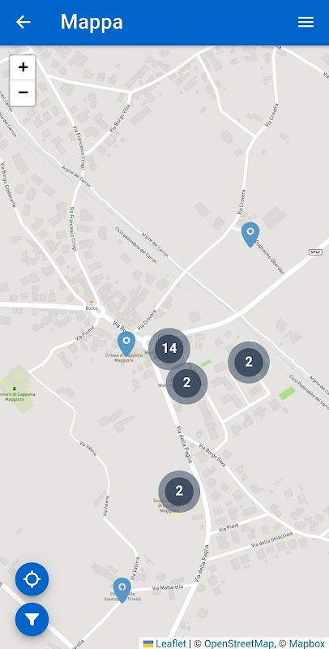Viewport: 329px width, 649px height.
Task: Zoom in with the plus button
Action: click(x=23, y=67)
